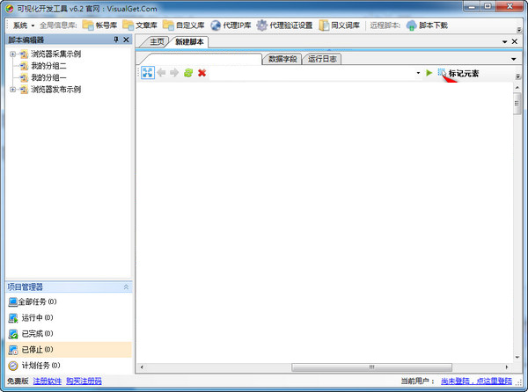This screenshot has width=528, height=392.
Task: Open browser toolbar overflow options
Action: 518,76
